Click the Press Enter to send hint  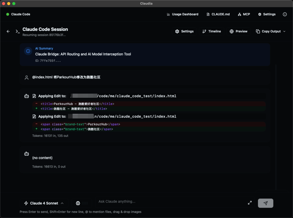click(81, 212)
